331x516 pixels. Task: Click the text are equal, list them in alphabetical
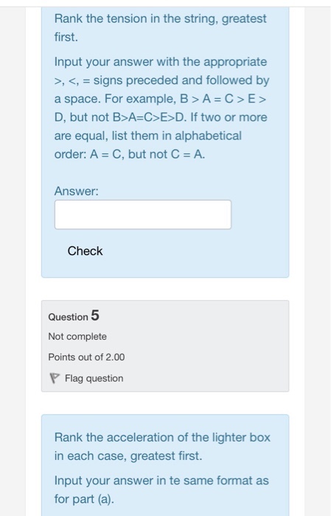147,136
